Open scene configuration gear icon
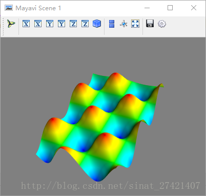The width and height of the screenshot is (206, 196). click(x=162, y=24)
